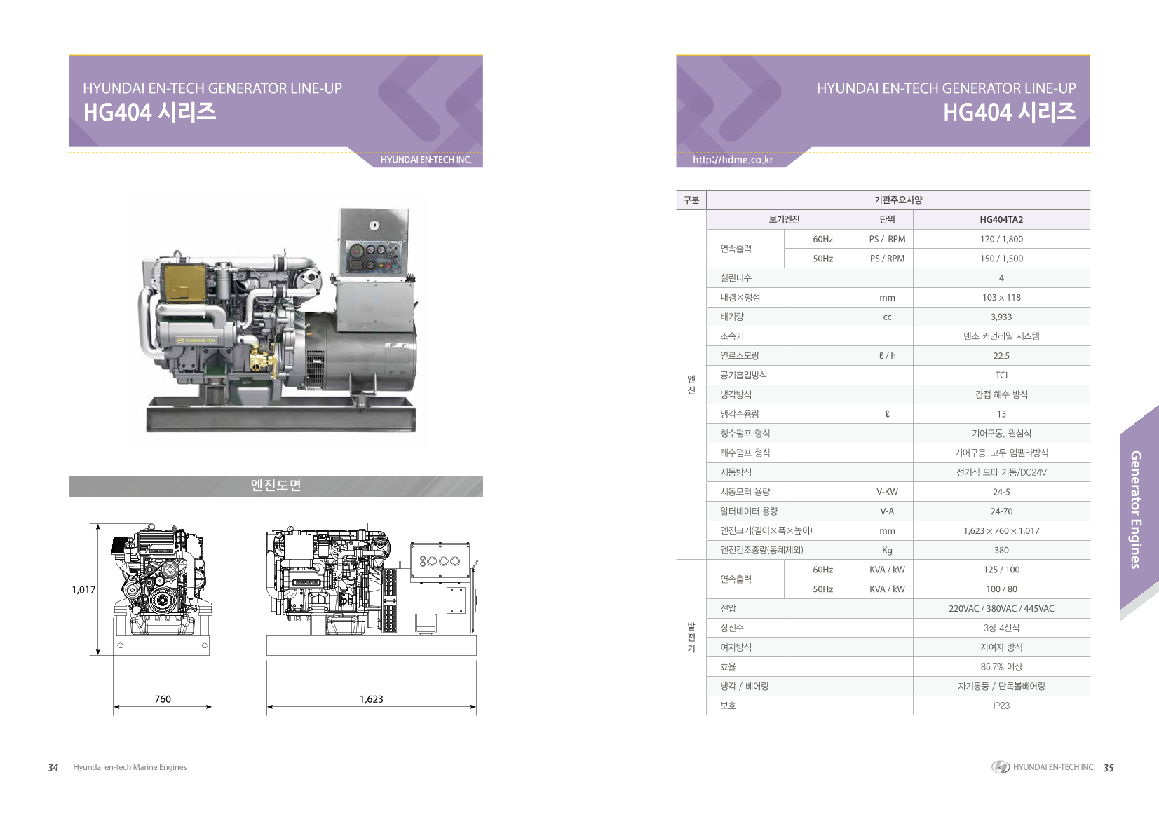Click the 덴소 커먼레일 시스템 cell

pos(1001,336)
